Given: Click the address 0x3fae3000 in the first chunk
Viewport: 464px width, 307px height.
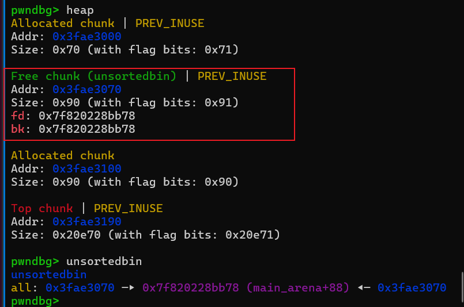Looking at the screenshot, I should pos(86,37).
